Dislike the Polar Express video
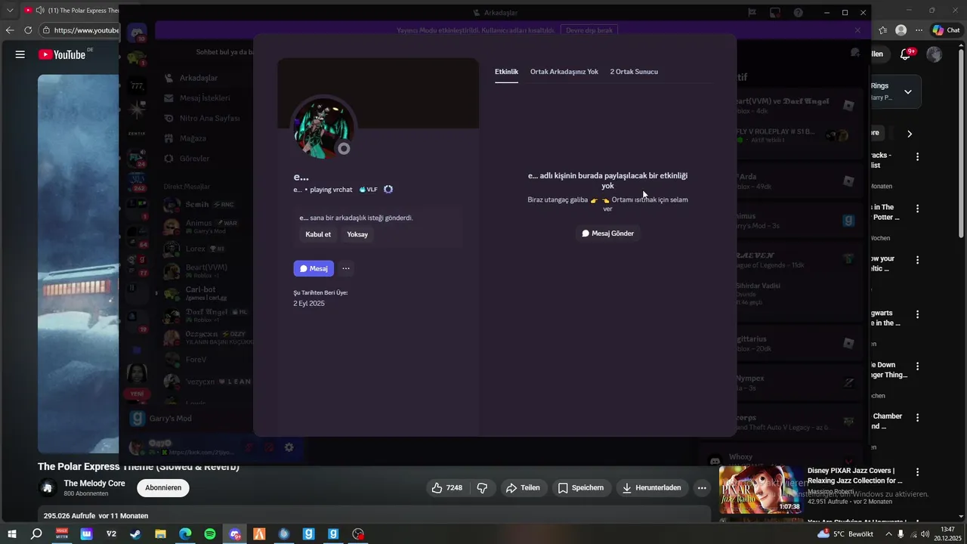The height and width of the screenshot is (544, 967). tap(482, 488)
